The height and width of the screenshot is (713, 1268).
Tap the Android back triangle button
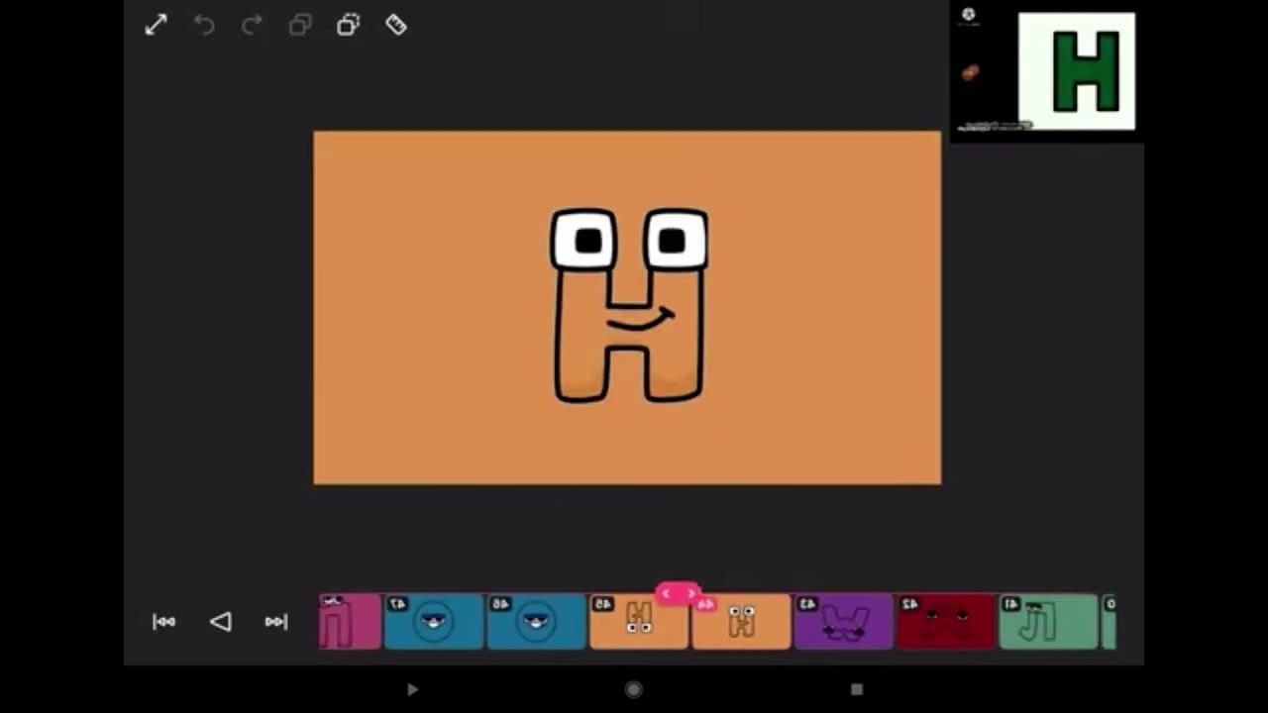(412, 689)
